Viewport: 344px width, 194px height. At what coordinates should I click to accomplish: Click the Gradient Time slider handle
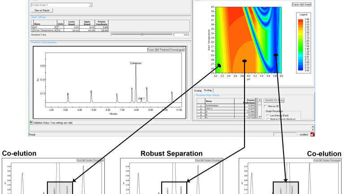tap(142, 35)
